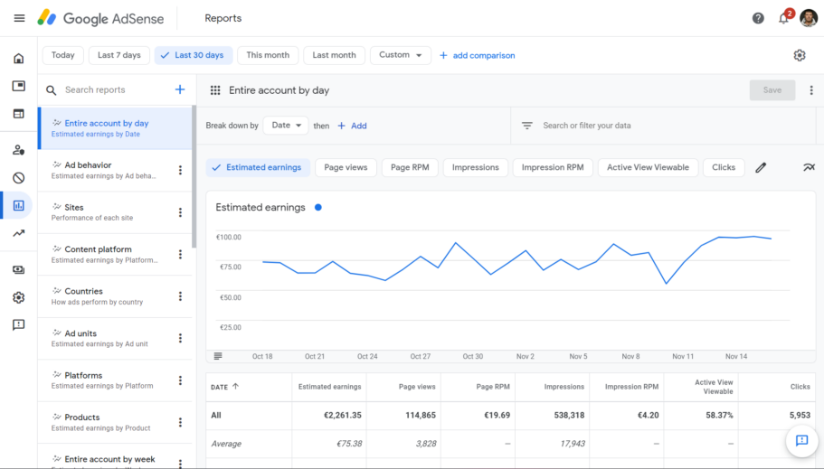The width and height of the screenshot is (824, 469).
Task: Open Sites icon in left sidebar
Action: tap(19, 114)
